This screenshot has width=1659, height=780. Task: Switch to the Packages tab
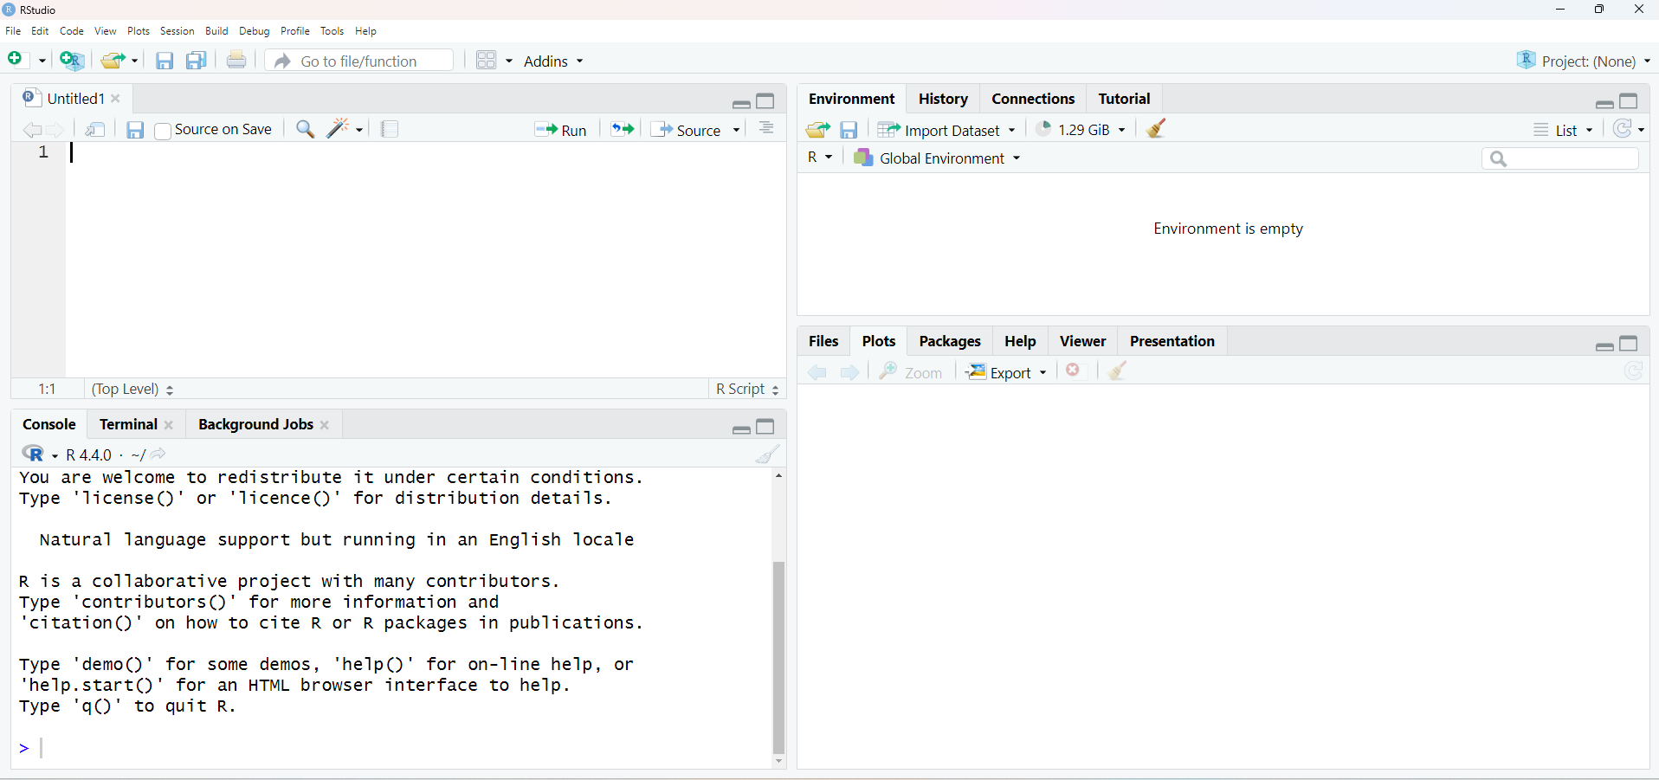[x=949, y=341]
